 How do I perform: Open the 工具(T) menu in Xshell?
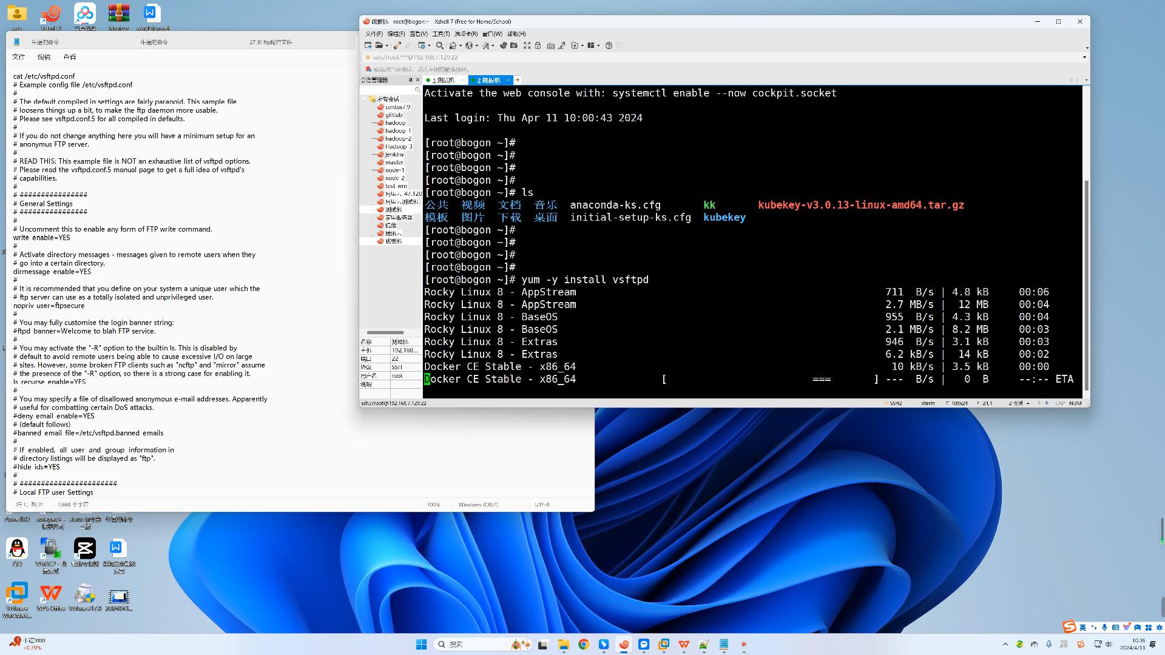point(441,34)
